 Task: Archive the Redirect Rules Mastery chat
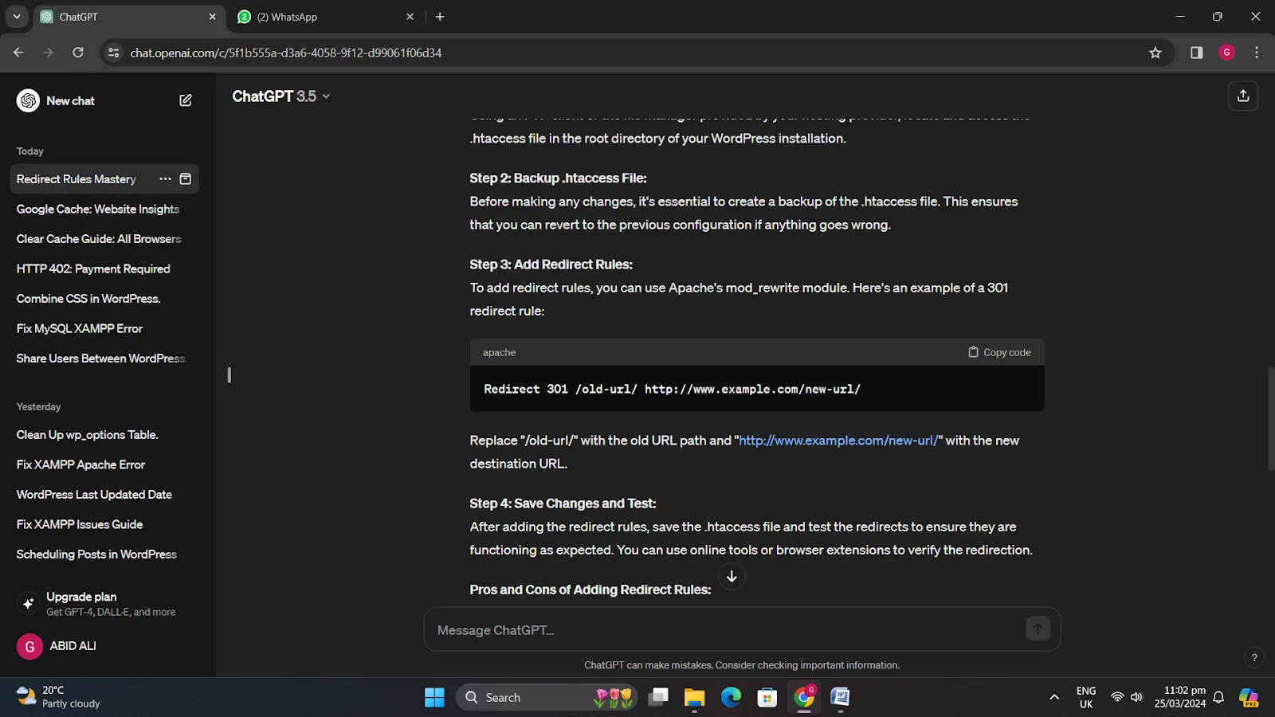coord(186,179)
